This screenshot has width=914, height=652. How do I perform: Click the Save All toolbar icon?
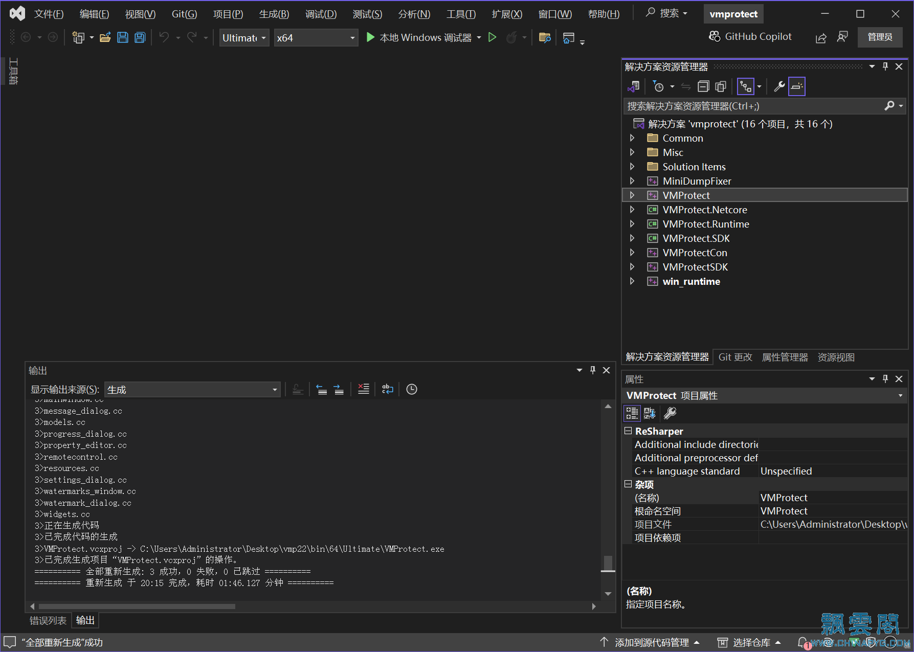tap(140, 37)
